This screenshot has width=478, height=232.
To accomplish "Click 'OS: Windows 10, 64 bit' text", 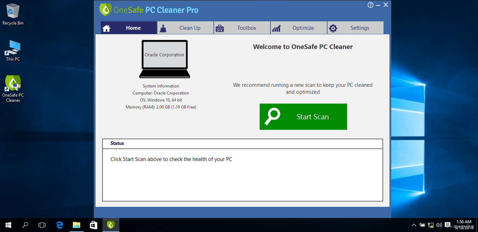I will click(161, 100).
